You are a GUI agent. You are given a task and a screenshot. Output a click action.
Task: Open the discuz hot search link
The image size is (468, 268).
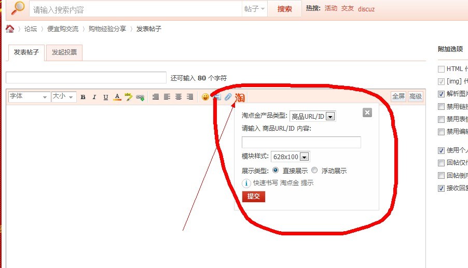(366, 9)
